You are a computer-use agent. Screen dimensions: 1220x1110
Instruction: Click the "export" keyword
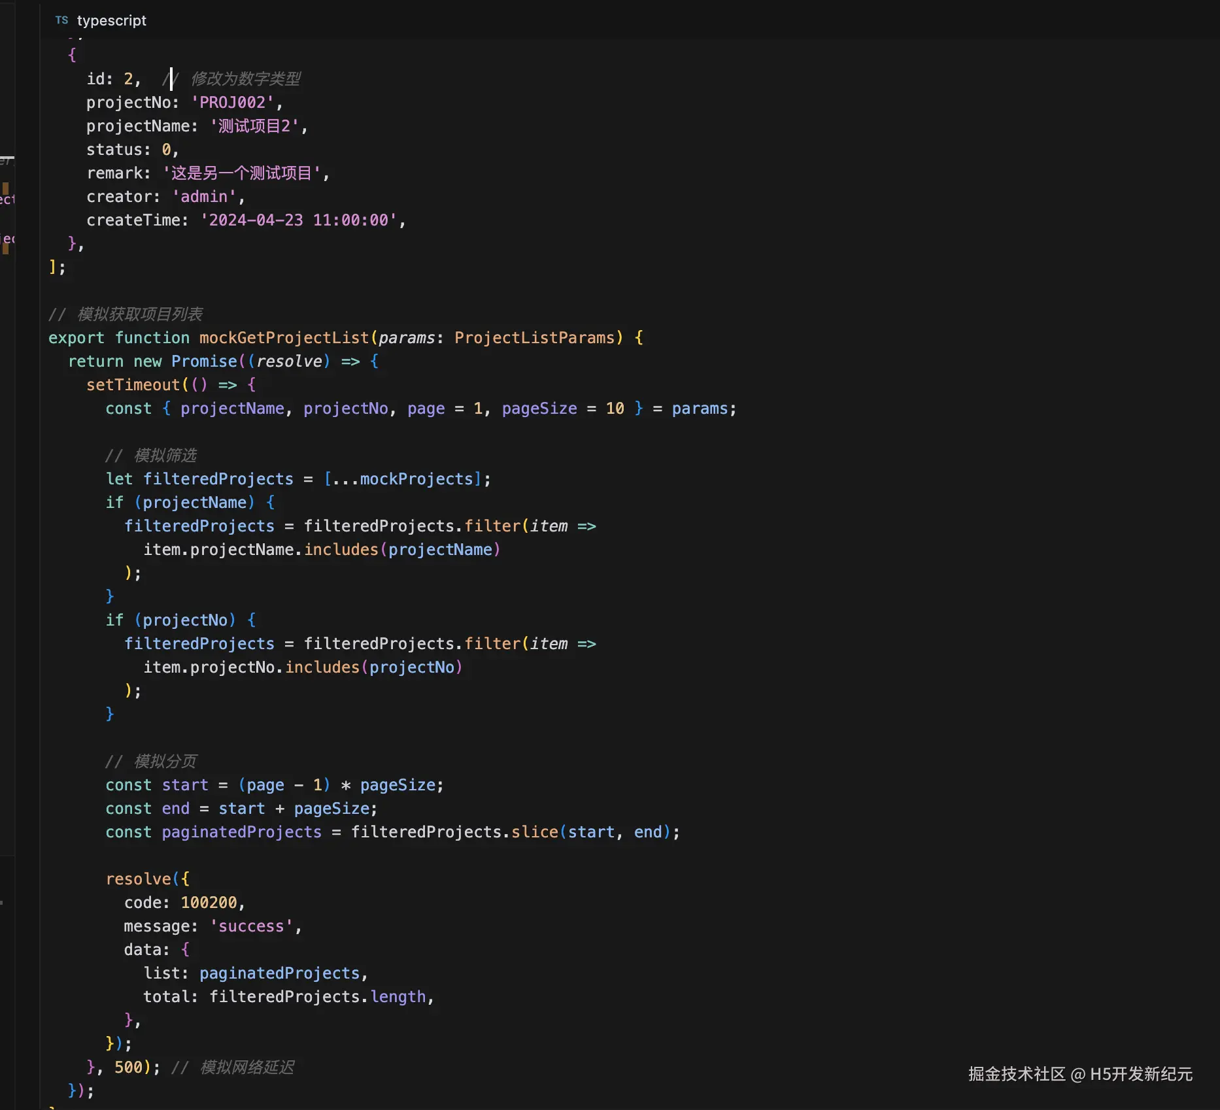[x=76, y=338]
